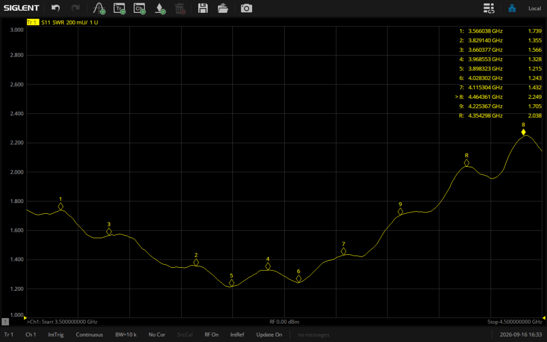Click the Stop 4.500000000 GHz frequency field
The height and width of the screenshot is (342, 547).
coord(514,322)
